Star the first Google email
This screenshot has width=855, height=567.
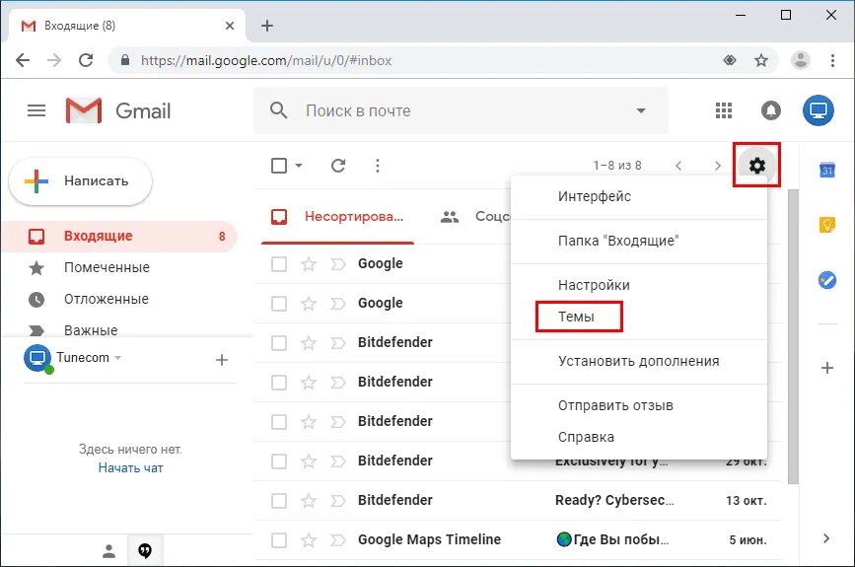click(309, 264)
